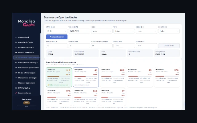
Task: Go to Cadeia e Calendário
Action: pos(26,47)
